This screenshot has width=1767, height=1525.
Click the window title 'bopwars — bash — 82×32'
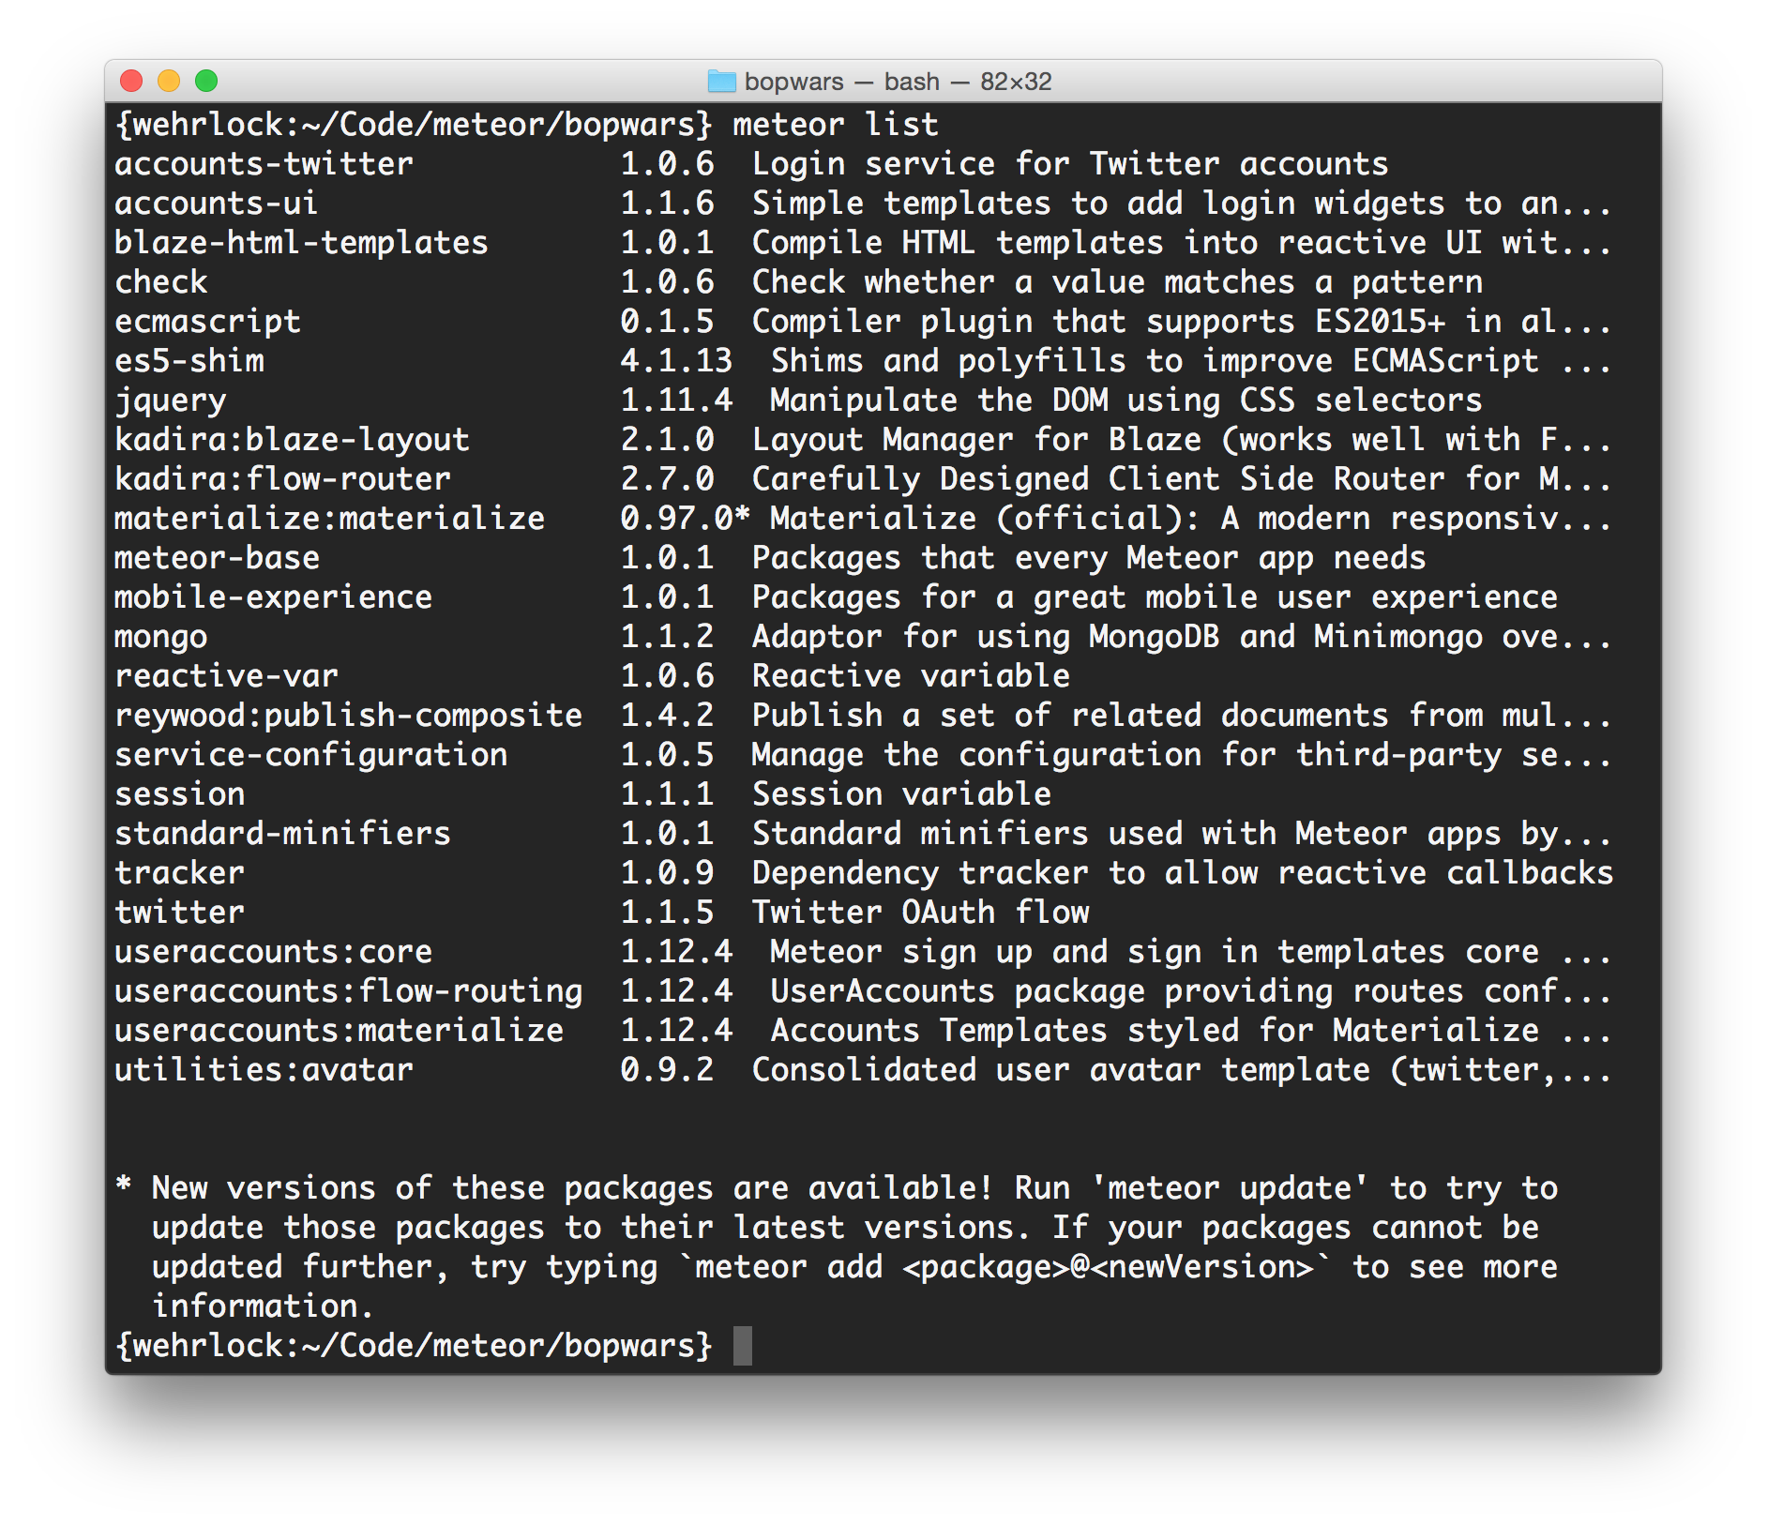click(x=898, y=82)
